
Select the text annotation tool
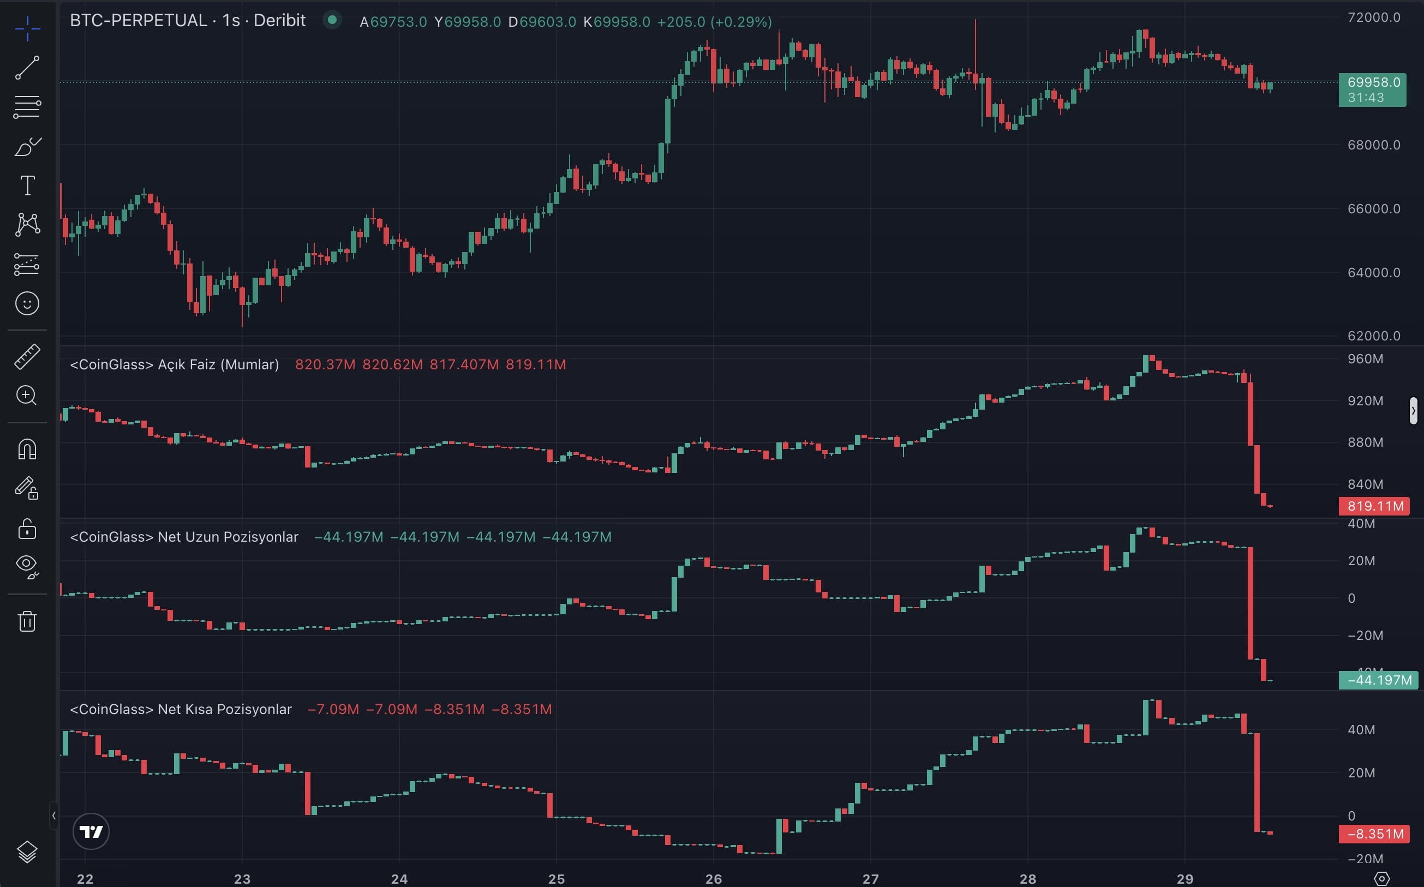[28, 185]
